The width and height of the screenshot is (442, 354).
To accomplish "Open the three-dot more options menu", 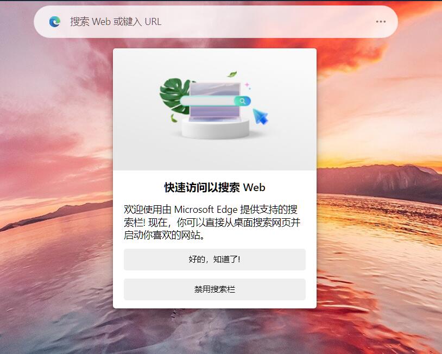I will point(381,22).
